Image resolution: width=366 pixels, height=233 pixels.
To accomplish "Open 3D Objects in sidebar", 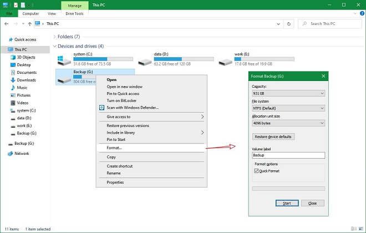I will tap(23, 57).
